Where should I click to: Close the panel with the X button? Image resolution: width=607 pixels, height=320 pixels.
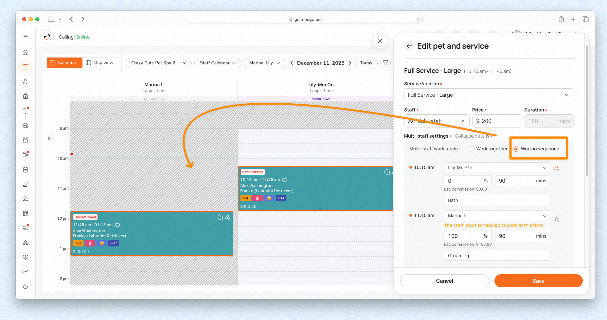[380, 41]
